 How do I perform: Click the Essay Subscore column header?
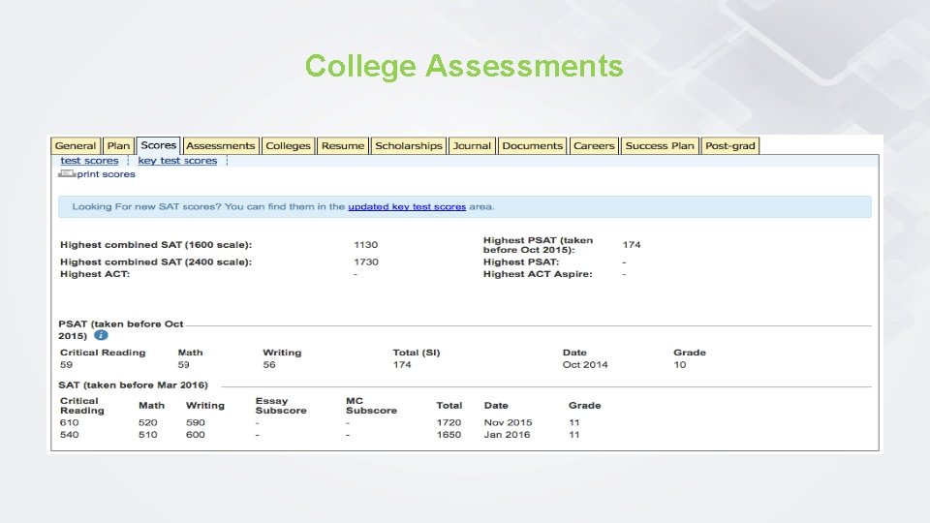281,406
